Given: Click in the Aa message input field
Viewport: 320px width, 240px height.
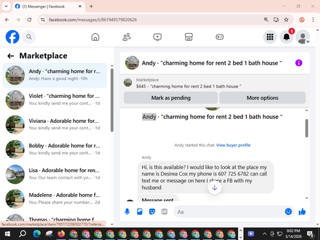Looking at the screenshot, I should [x=228, y=212].
